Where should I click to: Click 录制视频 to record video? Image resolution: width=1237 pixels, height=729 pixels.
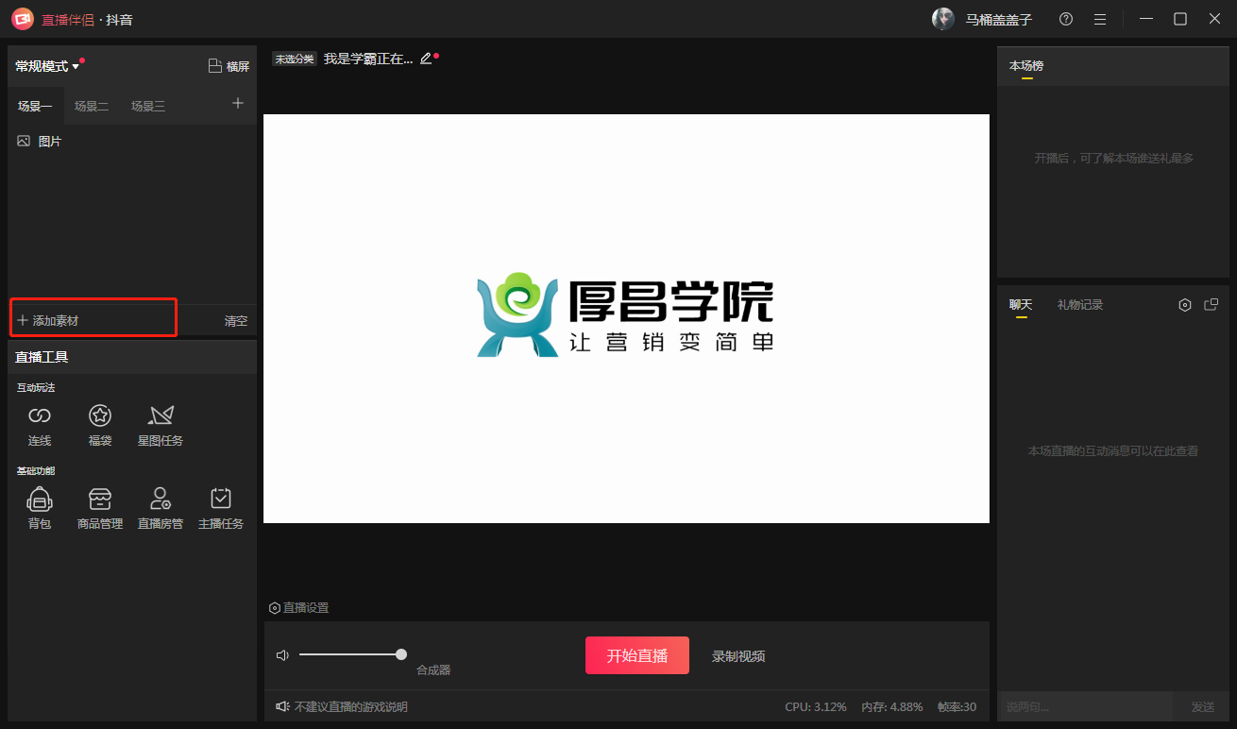click(x=738, y=656)
